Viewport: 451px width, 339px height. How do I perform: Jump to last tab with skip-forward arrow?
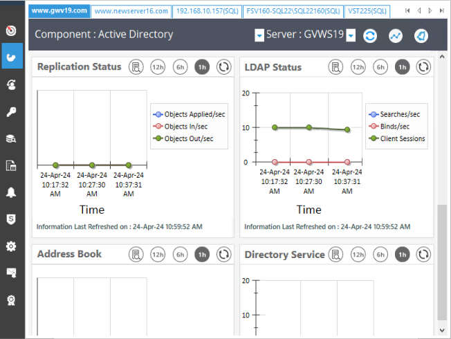coord(441,10)
